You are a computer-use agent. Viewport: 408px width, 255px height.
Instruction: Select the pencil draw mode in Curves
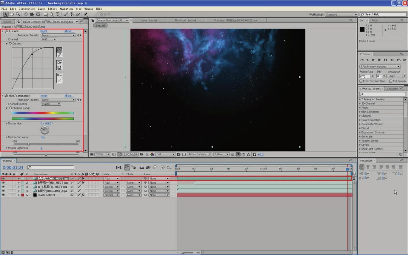[x=59, y=55]
